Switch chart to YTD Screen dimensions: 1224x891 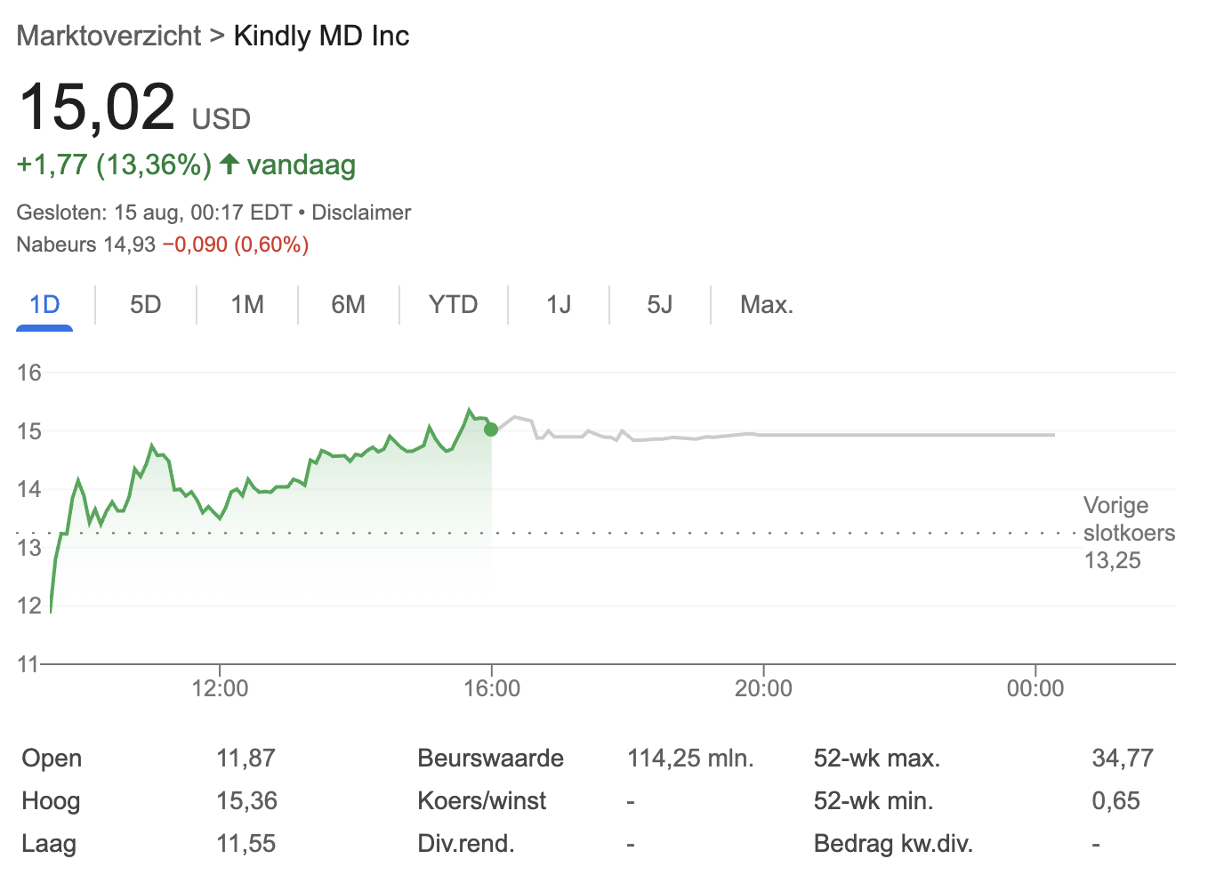click(453, 305)
